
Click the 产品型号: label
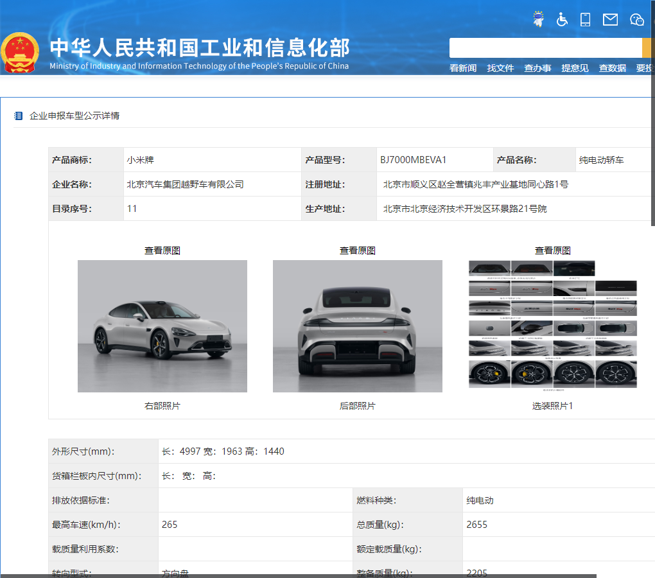pos(325,160)
